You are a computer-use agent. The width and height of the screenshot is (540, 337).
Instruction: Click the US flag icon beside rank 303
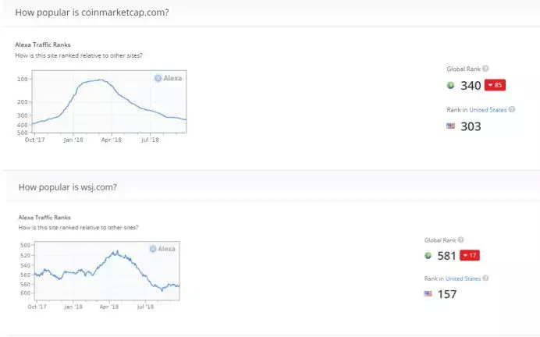[450, 126]
